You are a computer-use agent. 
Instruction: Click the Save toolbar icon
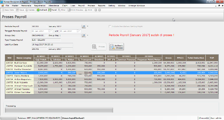tap(17, 10)
